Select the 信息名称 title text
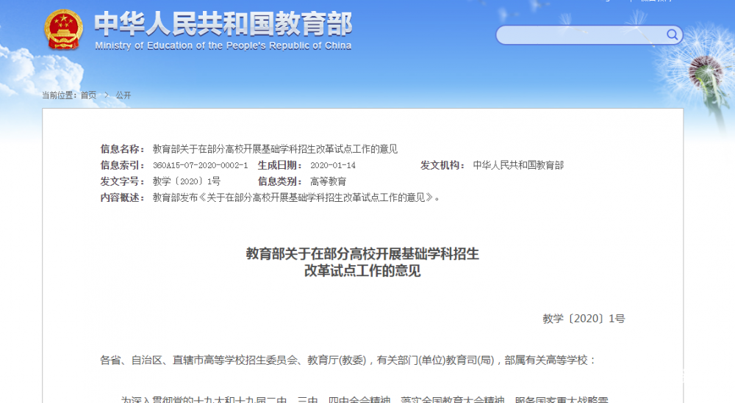 (275, 149)
